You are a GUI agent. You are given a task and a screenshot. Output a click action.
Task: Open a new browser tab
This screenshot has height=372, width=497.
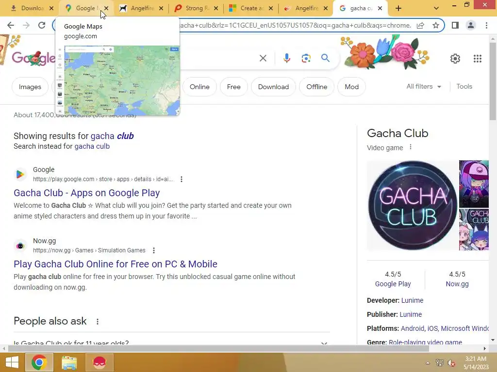[398, 9]
